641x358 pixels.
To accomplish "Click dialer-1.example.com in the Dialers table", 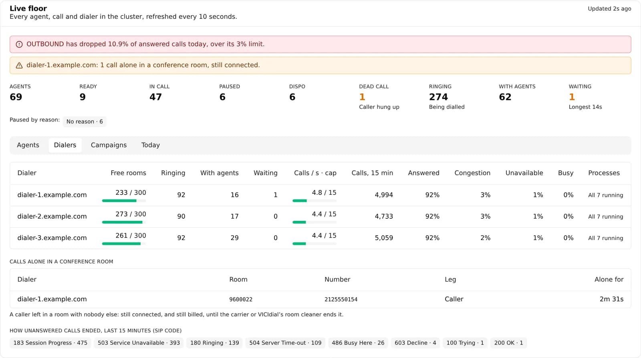I will pos(52,195).
